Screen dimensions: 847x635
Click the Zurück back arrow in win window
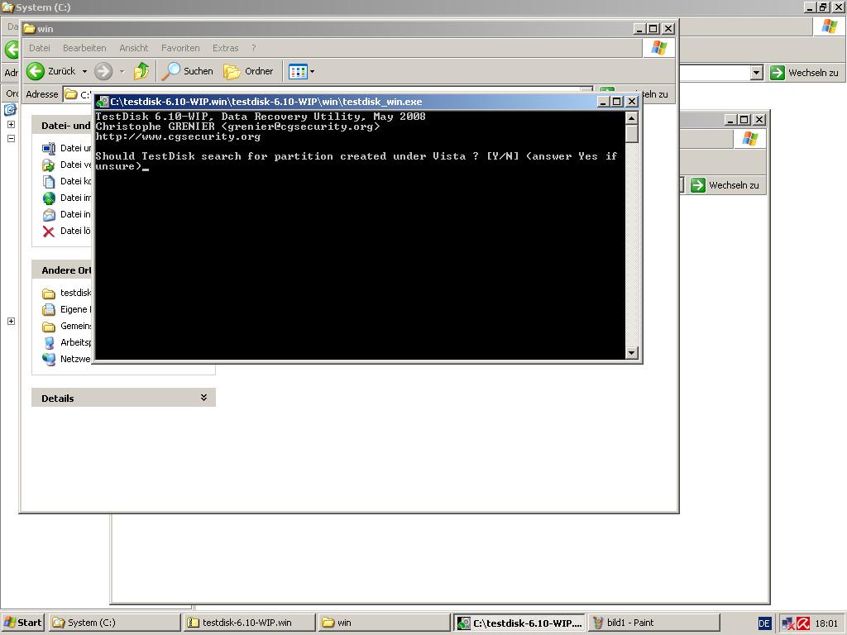pyautogui.click(x=36, y=71)
